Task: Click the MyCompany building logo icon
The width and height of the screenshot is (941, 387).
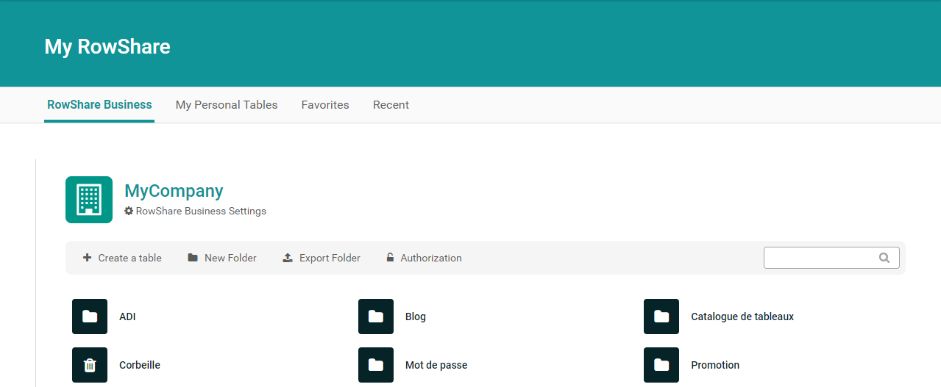Action: (89, 200)
